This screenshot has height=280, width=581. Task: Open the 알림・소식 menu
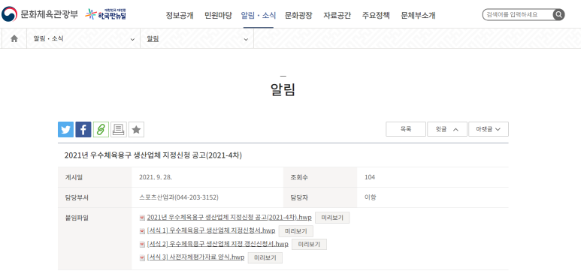click(x=259, y=16)
